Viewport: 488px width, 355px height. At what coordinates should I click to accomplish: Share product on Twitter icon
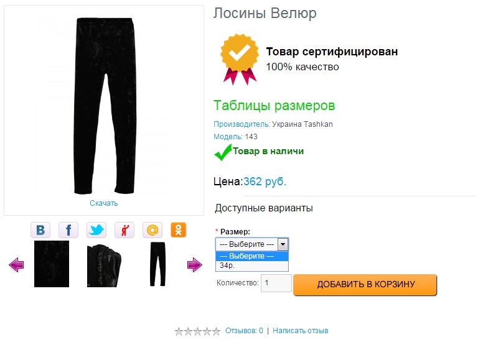click(96, 230)
